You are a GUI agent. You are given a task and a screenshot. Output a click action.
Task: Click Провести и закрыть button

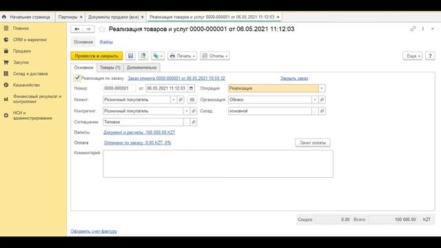coord(96,56)
